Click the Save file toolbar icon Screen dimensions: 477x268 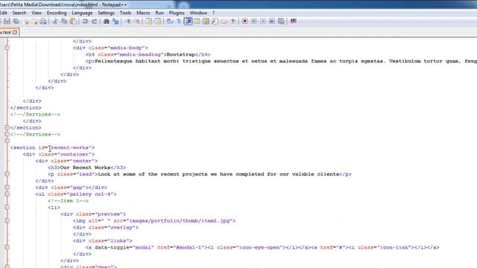click(7, 22)
